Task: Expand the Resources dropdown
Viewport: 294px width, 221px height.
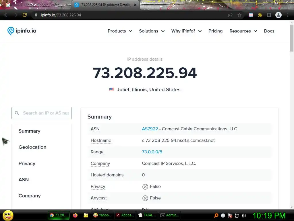Action: tap(243, 31)
